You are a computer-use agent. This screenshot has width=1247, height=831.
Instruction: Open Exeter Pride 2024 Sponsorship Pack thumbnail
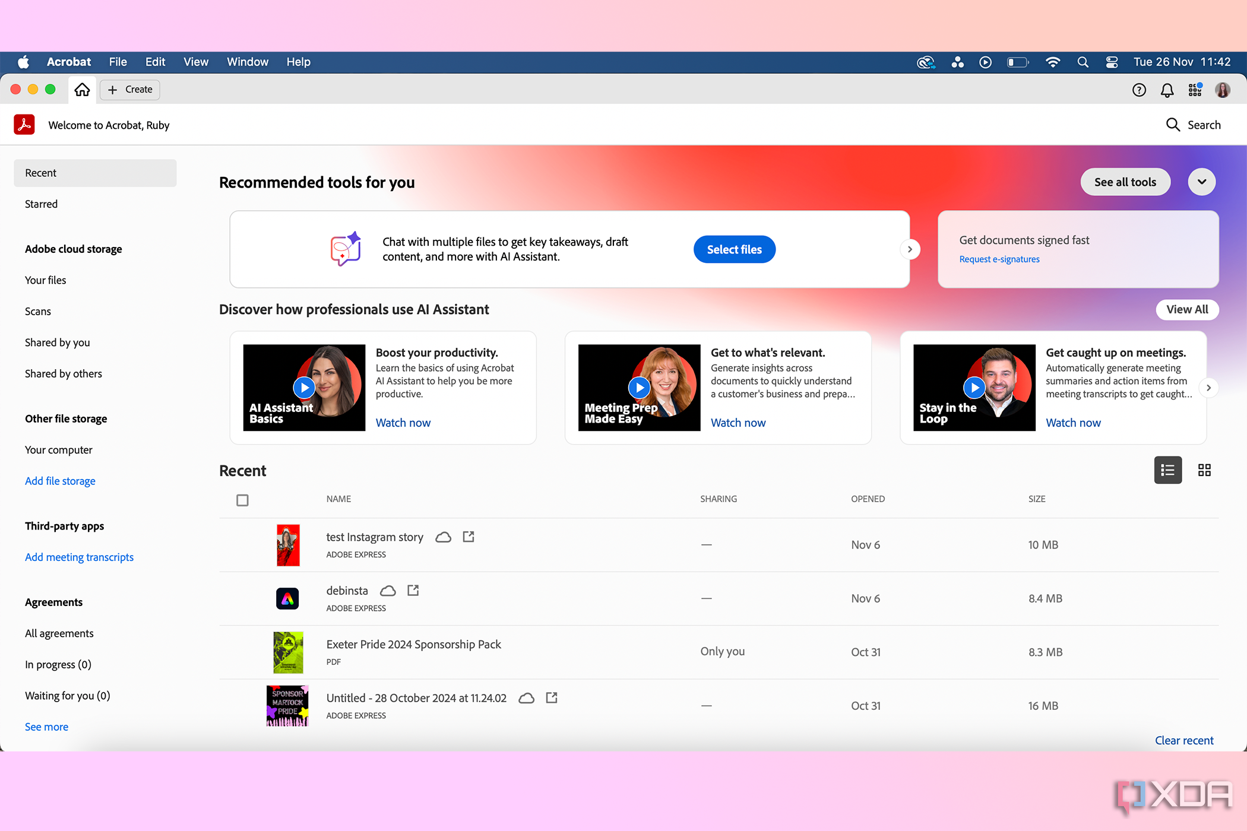tap(288, 652)
